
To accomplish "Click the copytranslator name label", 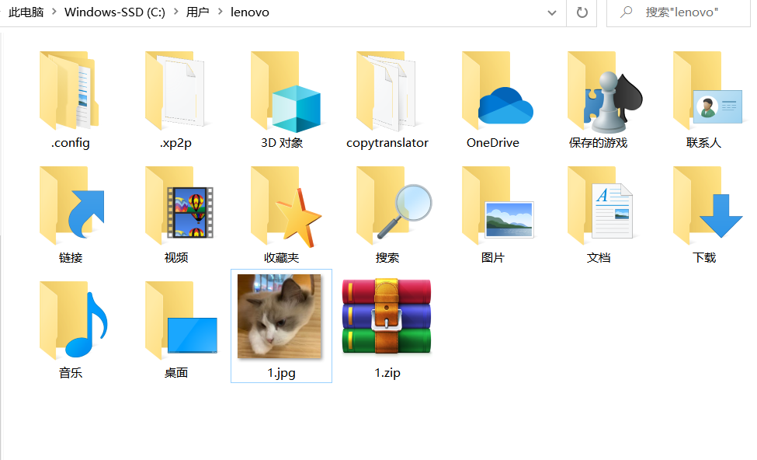I will tap(387, 143).
